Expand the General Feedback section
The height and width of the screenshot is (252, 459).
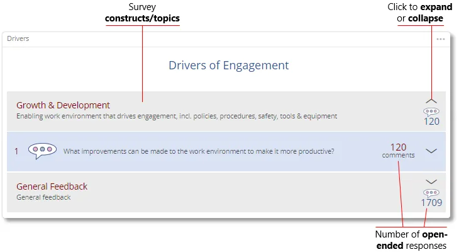point(431,181)
